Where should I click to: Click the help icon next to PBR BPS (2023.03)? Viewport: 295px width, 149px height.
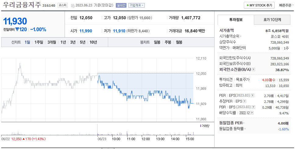pos(254,107)
